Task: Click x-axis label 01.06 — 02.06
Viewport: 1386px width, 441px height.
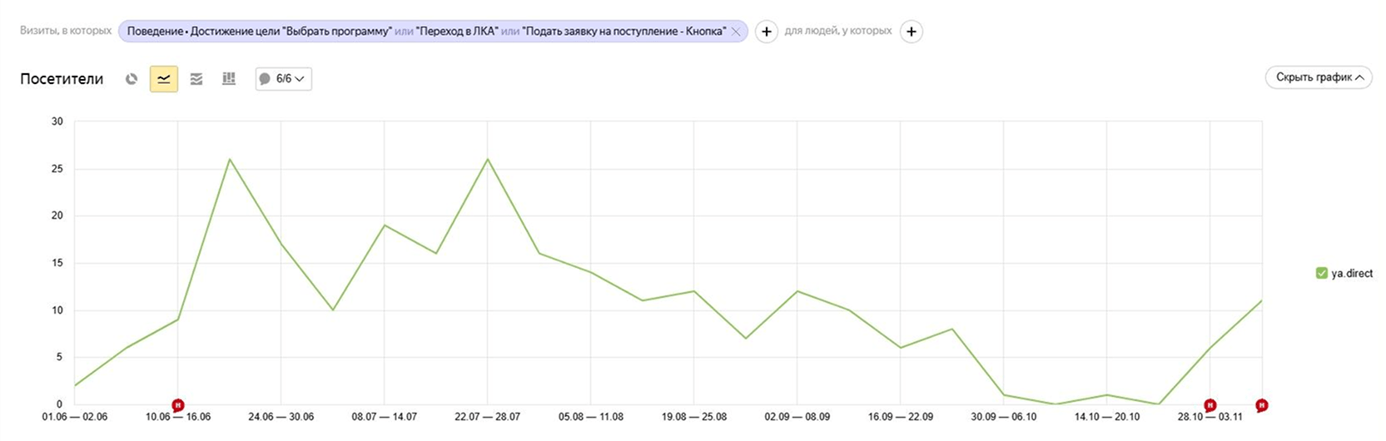Action: pyautogui.click(x=75, y=417)
